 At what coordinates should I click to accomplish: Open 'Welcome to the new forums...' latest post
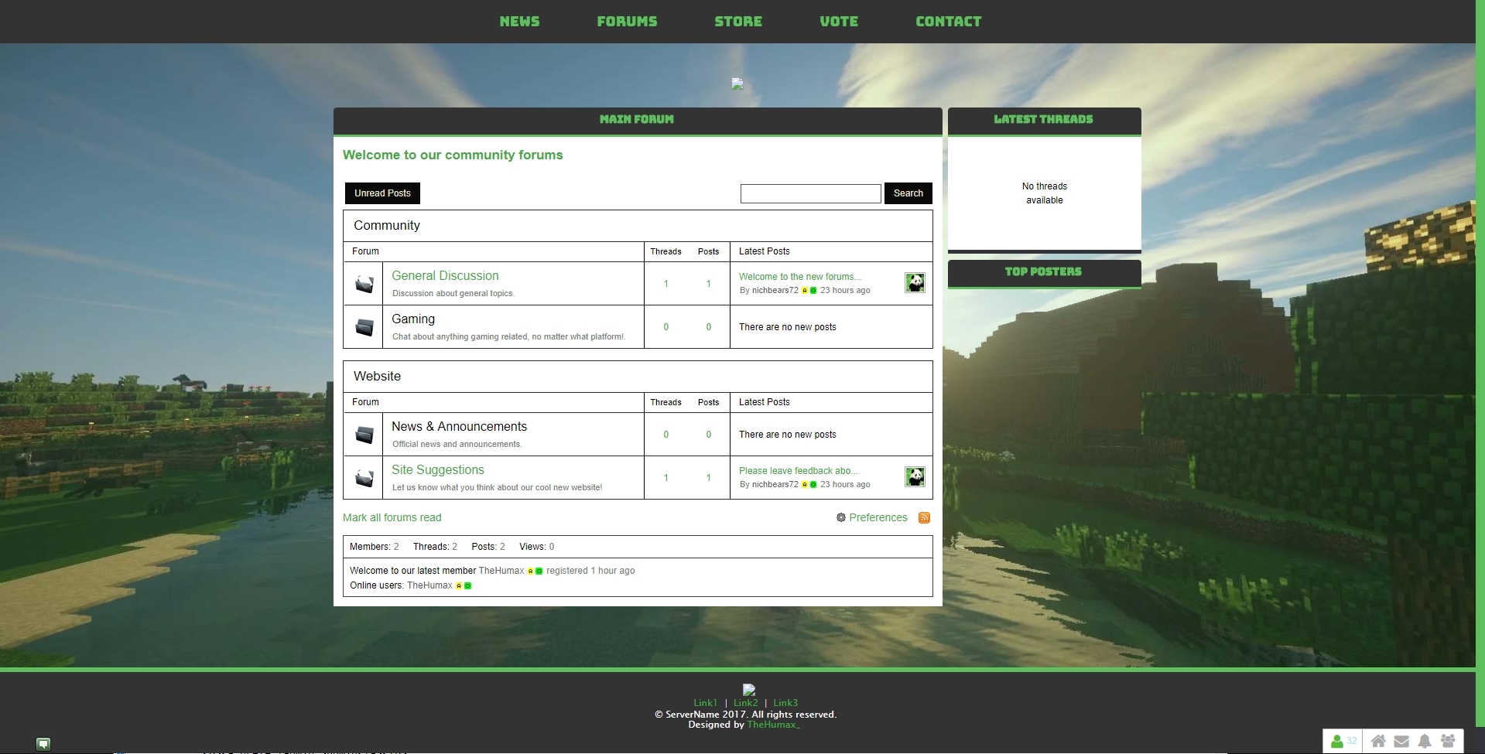pyautogui.click(x=800, y=276)
